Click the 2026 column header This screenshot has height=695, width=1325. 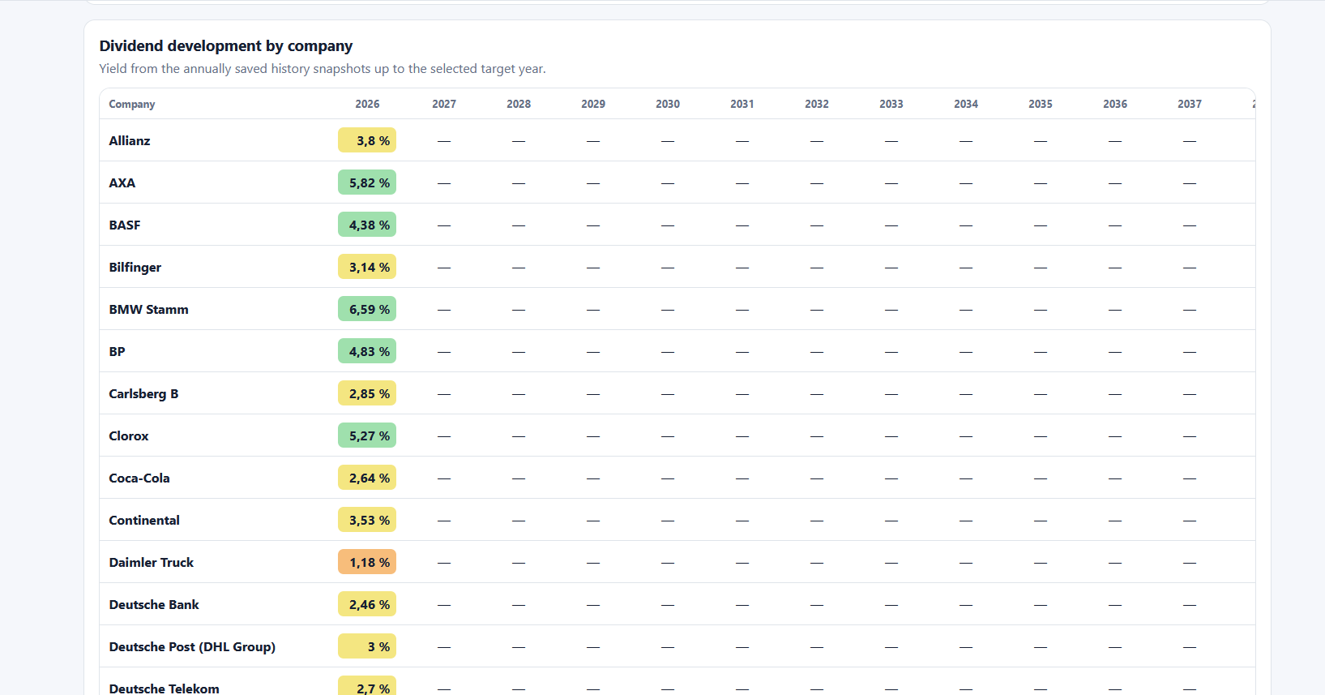point(367,104)
